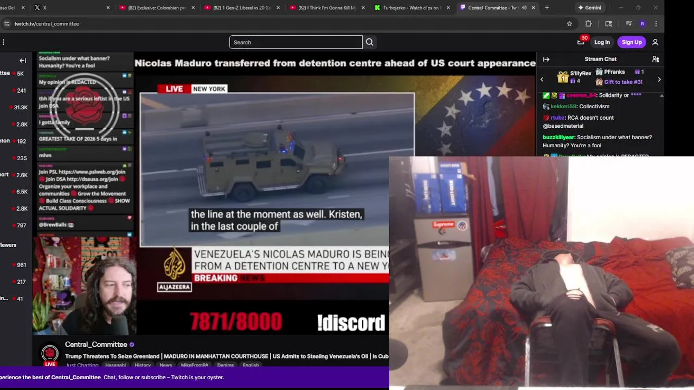Viewport: 694px width, 390px height.
Task: Click the Denims tag
Action: coord(226,365)
